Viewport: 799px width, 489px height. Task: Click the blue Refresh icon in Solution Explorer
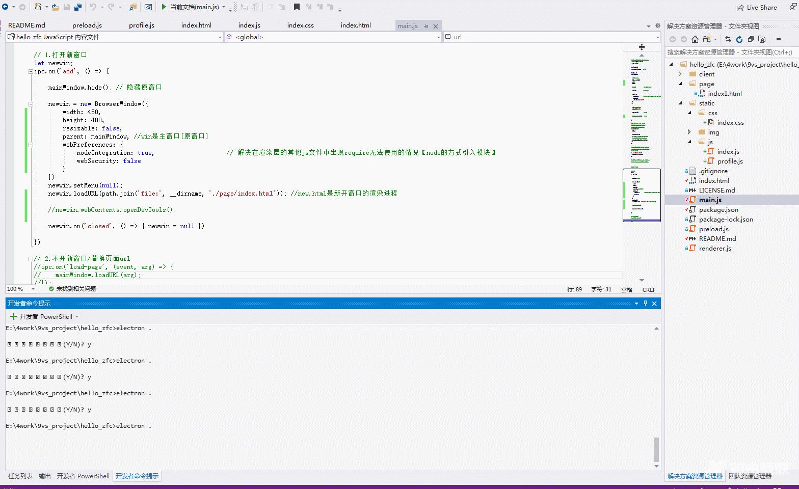(739, 39)
